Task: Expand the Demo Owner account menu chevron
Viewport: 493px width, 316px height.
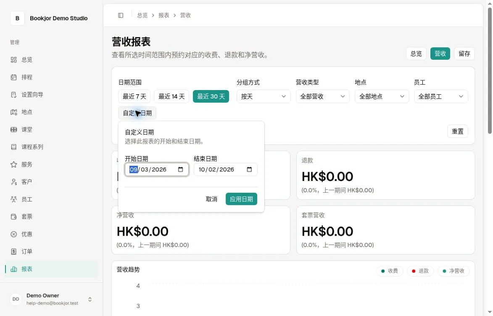Action: 90,299
